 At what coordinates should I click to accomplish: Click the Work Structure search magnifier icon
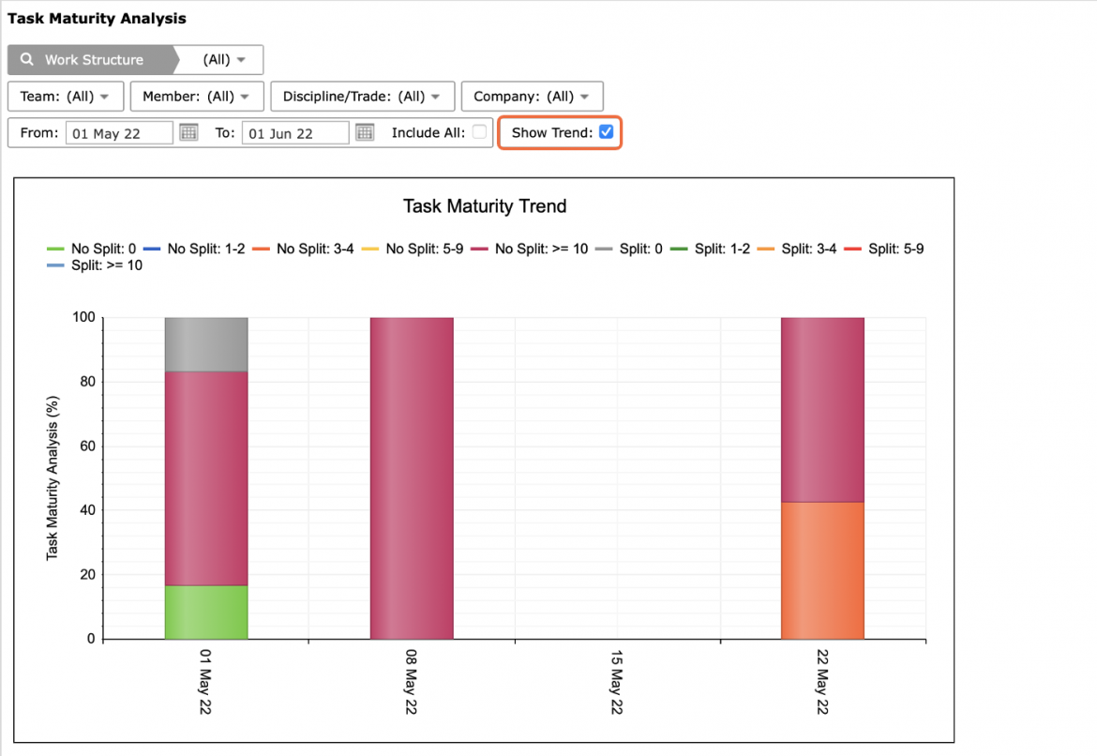pyautogui.click(x=26, y=59)
